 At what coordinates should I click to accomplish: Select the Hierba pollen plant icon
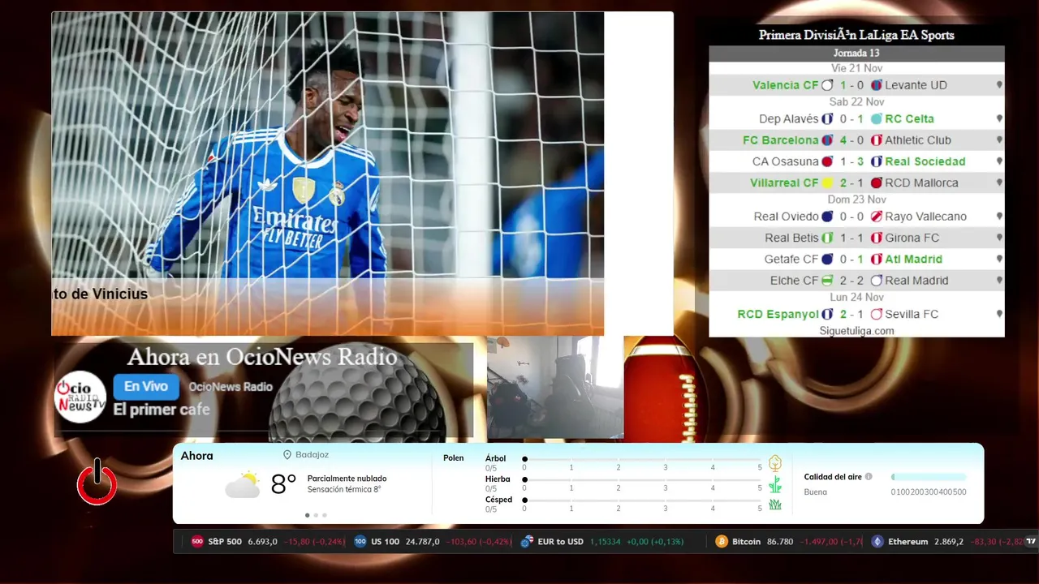[775, 484]
